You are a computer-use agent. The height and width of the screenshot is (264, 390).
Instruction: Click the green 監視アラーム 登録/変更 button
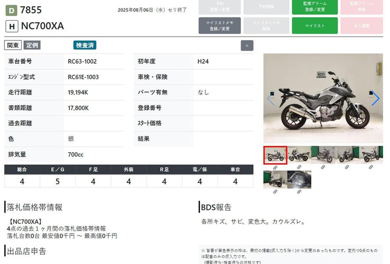pyautogui.click(x=314, y=7)
